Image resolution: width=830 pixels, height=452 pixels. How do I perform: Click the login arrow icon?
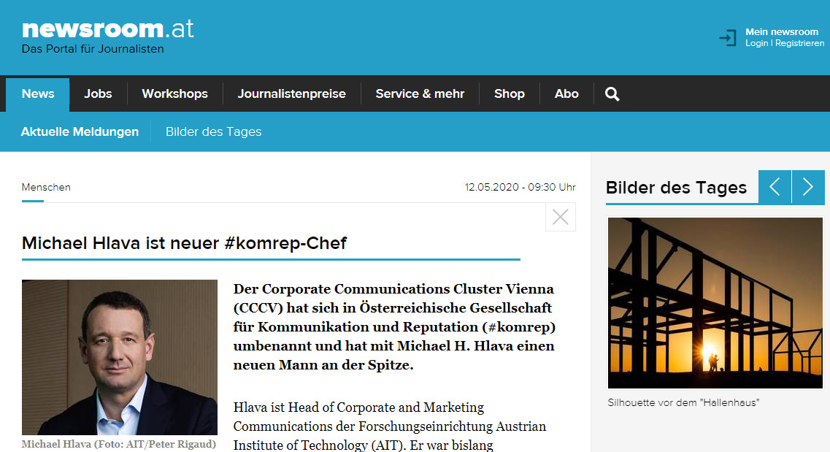[728, 38]
